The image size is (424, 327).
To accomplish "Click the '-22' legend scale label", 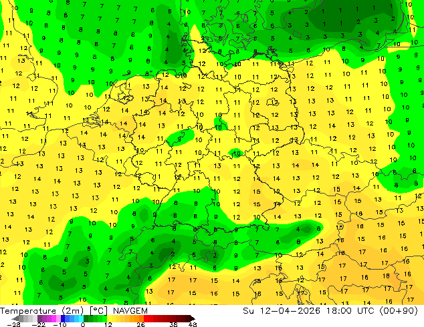I will (x=38, y=324).
